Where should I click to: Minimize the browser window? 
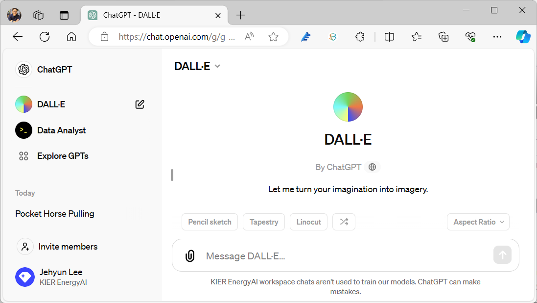point(466,10)
